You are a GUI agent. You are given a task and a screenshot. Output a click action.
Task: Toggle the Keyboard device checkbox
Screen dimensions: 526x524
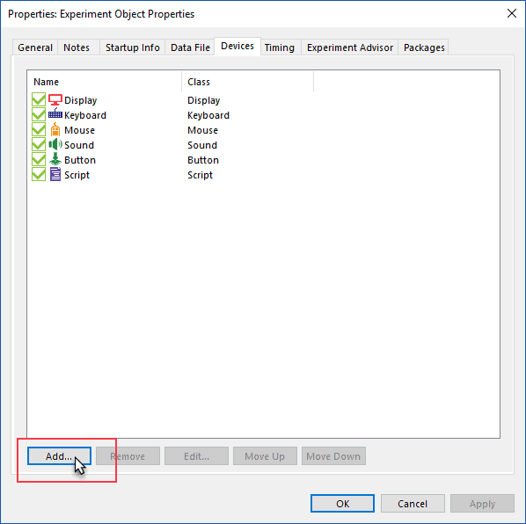tap(39, 114)
